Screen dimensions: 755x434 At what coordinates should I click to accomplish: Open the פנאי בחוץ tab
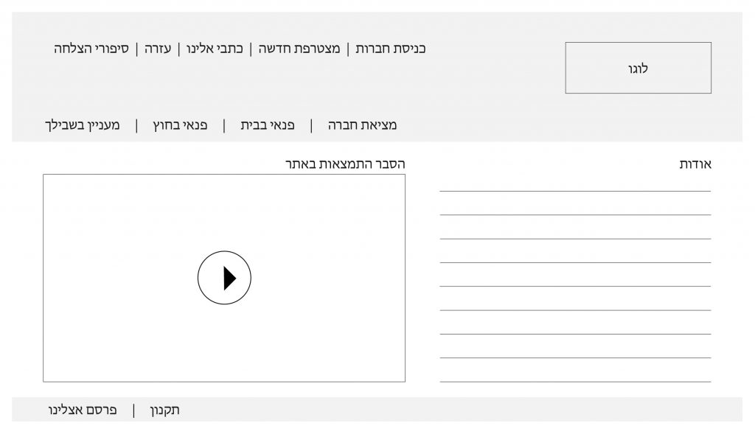(x=180, y=125)
